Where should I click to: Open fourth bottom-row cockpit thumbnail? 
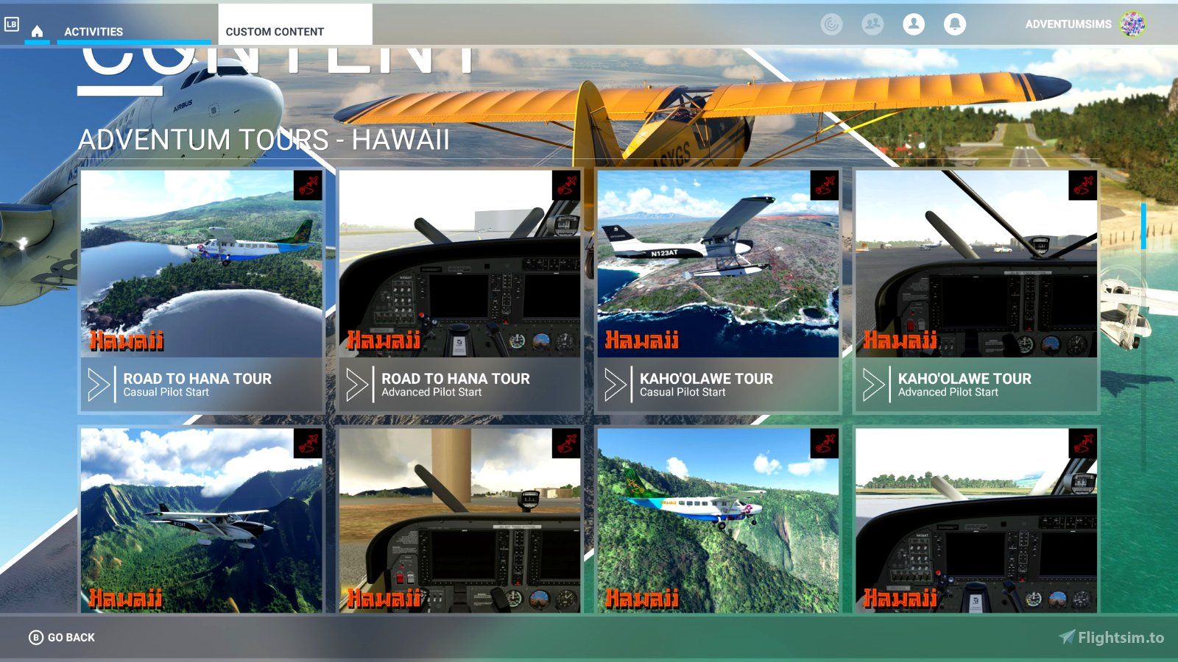pyautogui.click(x=977, y=521)
